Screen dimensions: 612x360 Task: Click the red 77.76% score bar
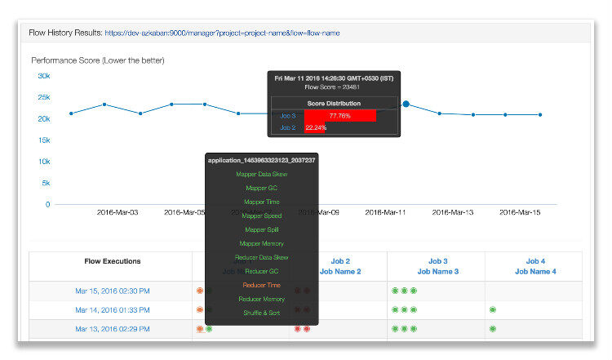[340, 116]
